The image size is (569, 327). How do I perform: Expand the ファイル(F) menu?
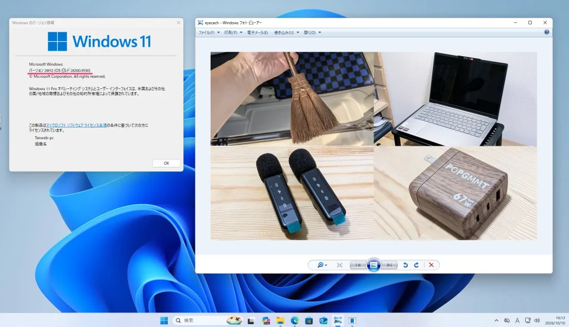209,33
